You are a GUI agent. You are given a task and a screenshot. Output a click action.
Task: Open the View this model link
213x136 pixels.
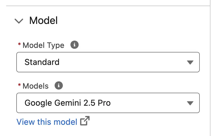47,122
